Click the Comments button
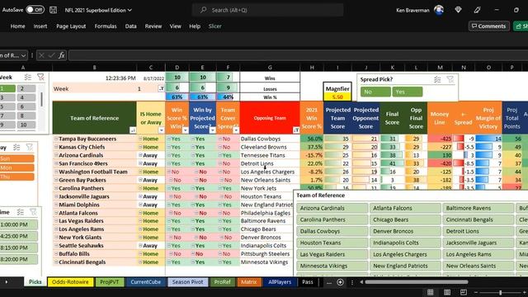This screenshot has height=297, width=528. (x=488, y=26)
